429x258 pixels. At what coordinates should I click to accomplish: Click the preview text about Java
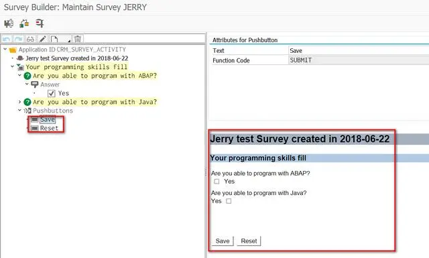click(259, 193)
